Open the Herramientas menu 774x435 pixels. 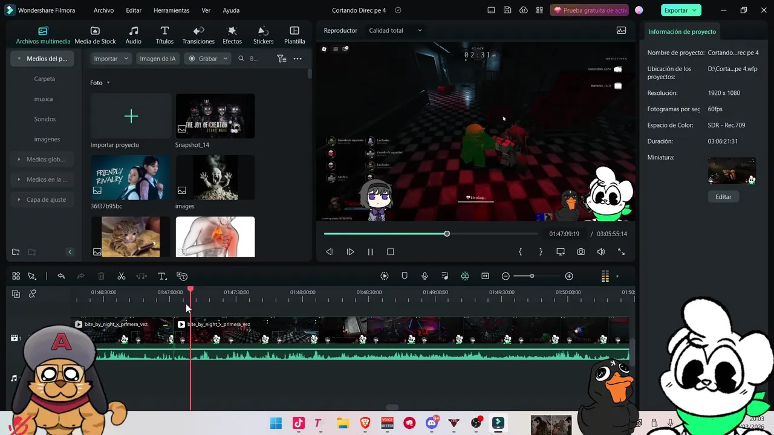[x=171, y=10]
